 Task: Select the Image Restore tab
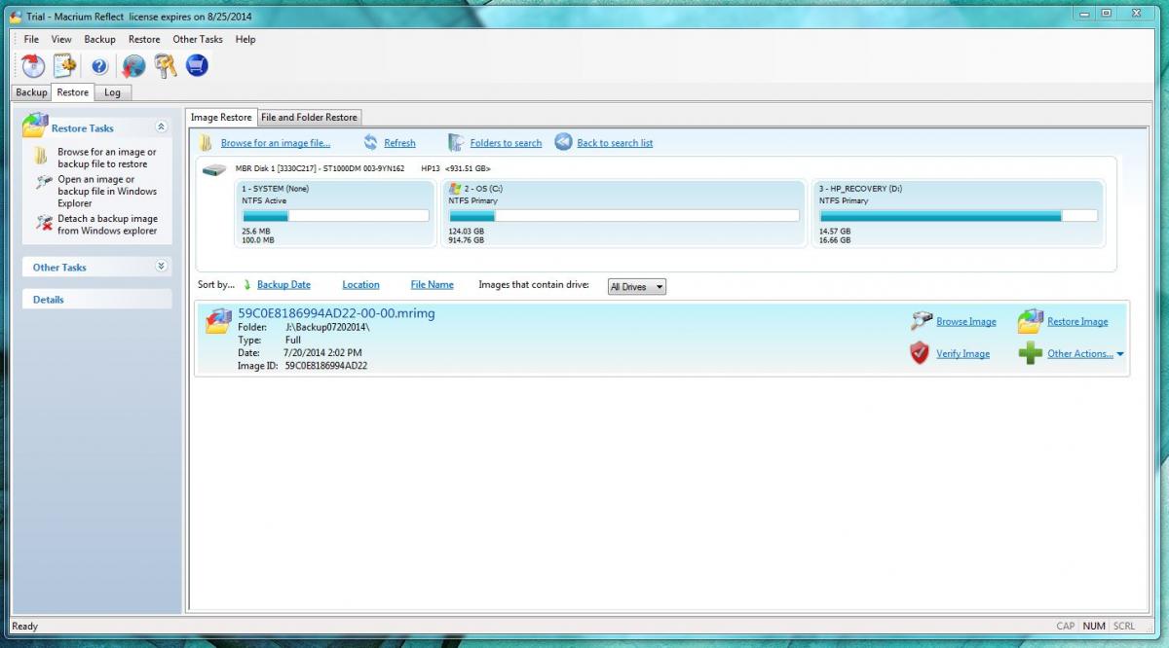coord(221,117)
